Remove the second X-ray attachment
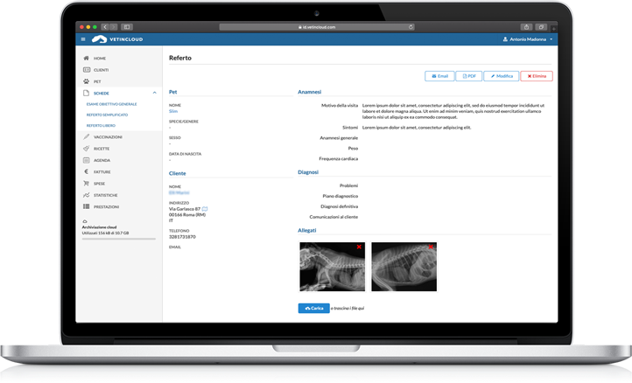 click(x=431, y=247)
